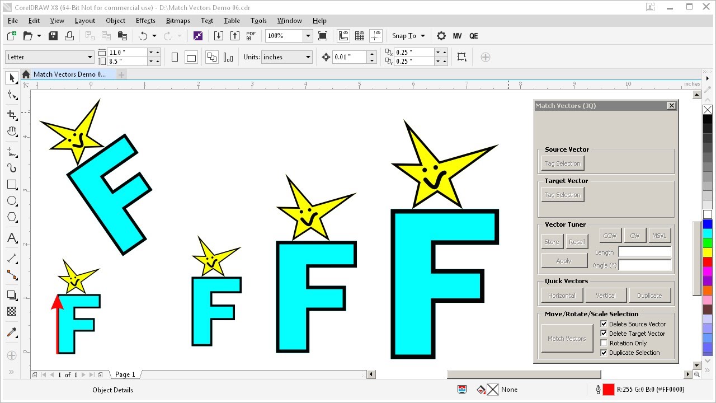This screenshot has width=716, height=403.
Task: Open the Effects menu
Action: click(x=145, y=21)
